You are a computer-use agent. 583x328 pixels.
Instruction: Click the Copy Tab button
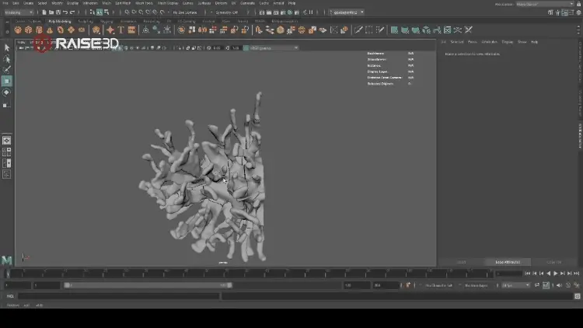pyautogui.click(x=554, y=262)
